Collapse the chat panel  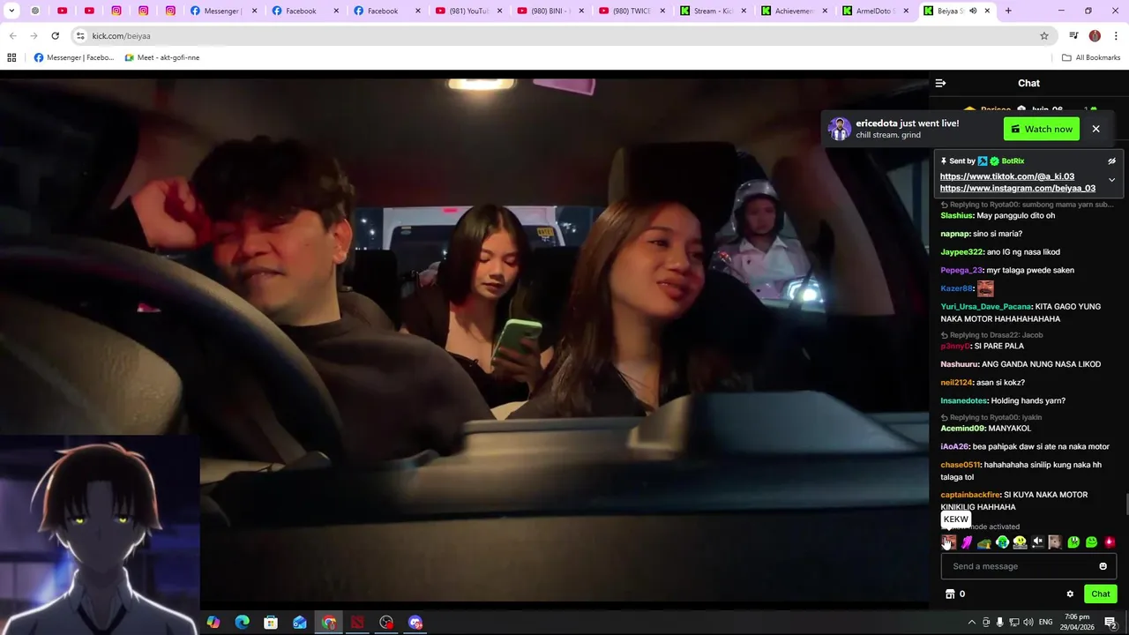940,83
